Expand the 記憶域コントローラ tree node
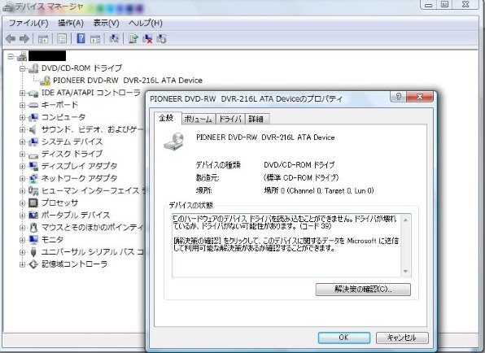Viewport: 485px width, 353px height. tap(22, 264)
